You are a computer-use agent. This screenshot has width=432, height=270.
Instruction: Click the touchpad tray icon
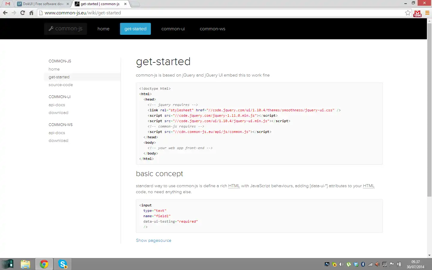click(385, 264)
